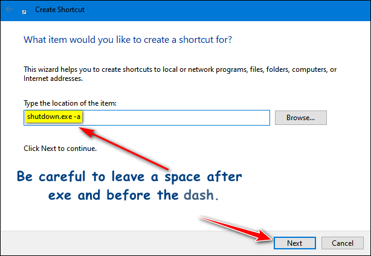Click the 'Be careful to leave a space' note
371x256 pixels.
129,177
